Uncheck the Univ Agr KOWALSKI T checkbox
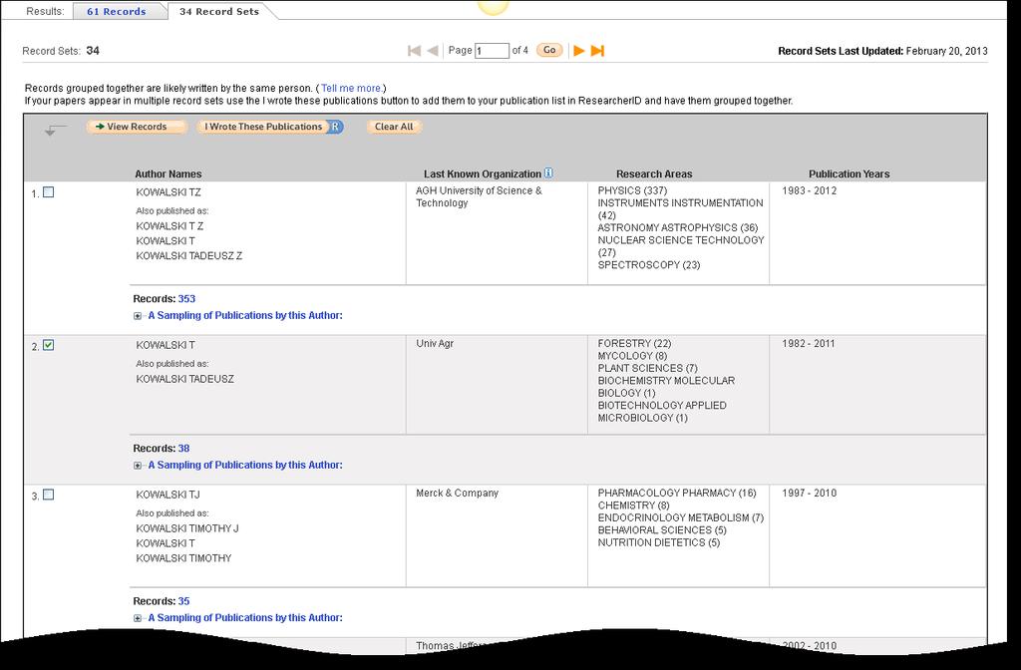Screen dimensions: 1021x670 [48, 345]
